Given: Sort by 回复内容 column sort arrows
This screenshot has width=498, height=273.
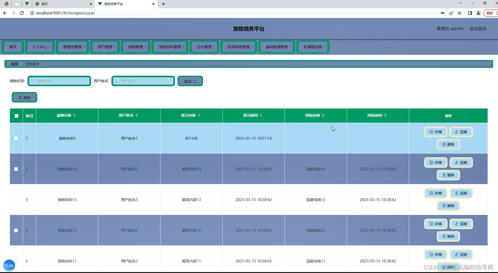Looking at the screenshot, I should (x=323, y=115).
